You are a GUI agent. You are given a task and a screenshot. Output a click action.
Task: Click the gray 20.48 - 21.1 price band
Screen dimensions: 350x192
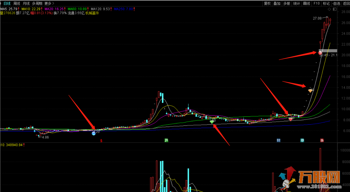click(328, 51)
